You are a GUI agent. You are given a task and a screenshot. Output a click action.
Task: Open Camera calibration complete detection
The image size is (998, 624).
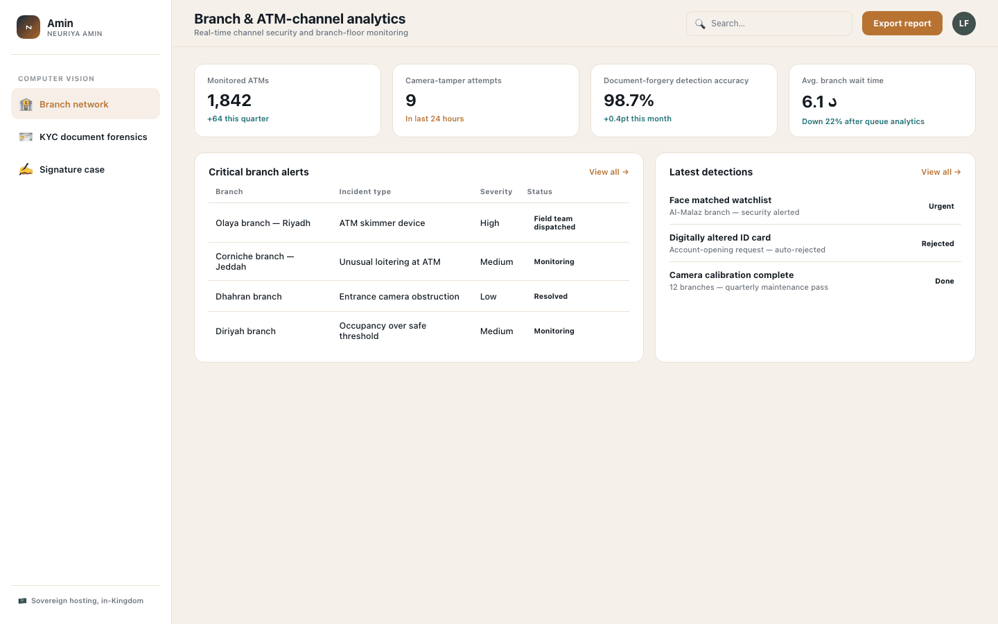point(815,281)
